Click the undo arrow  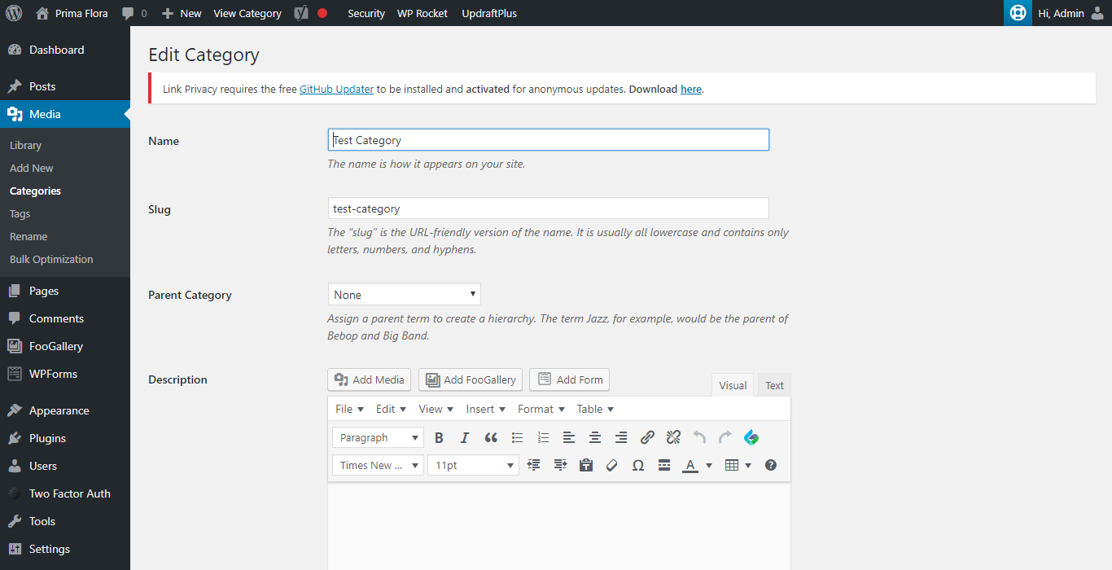pos(699,438)
